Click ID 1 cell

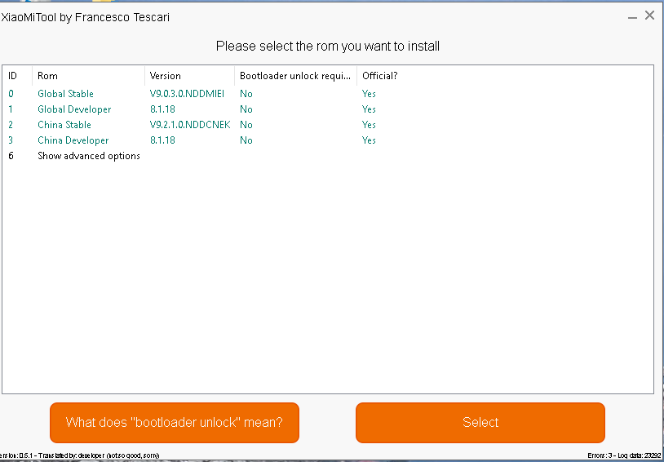[x=11, y=109]
